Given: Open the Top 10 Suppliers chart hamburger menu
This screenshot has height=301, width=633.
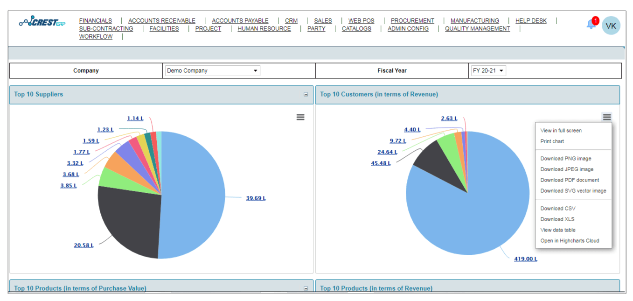Looking at the screenshot, I should 300,117.
